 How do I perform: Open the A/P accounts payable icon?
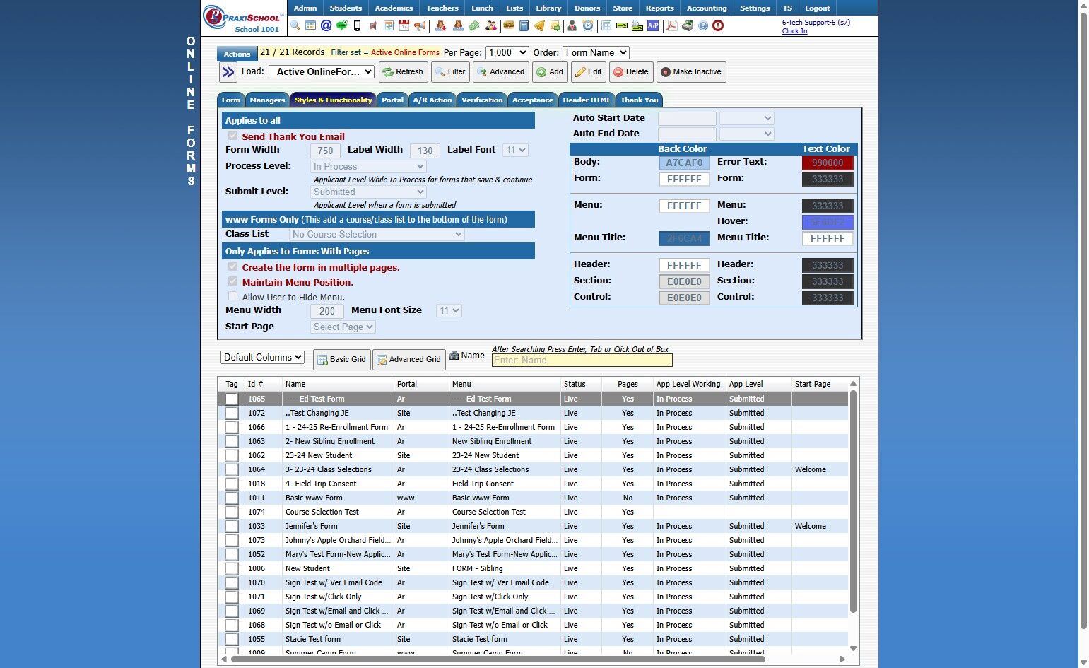point(653,26)
